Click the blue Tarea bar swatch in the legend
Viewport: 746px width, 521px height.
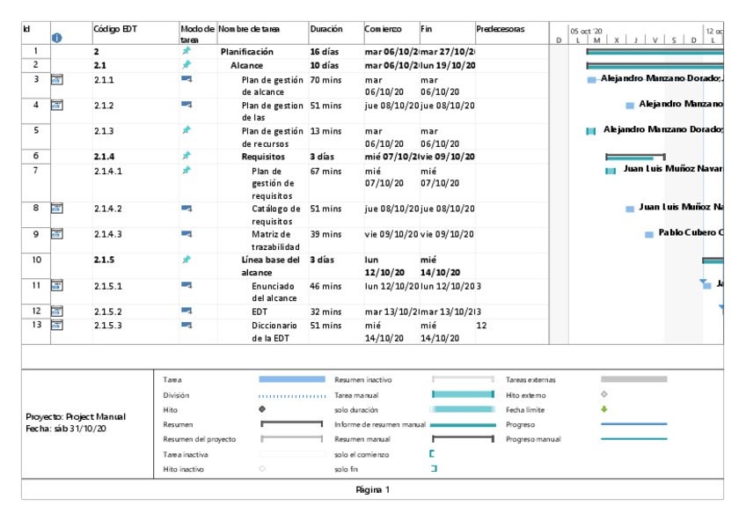coord(291,379)
